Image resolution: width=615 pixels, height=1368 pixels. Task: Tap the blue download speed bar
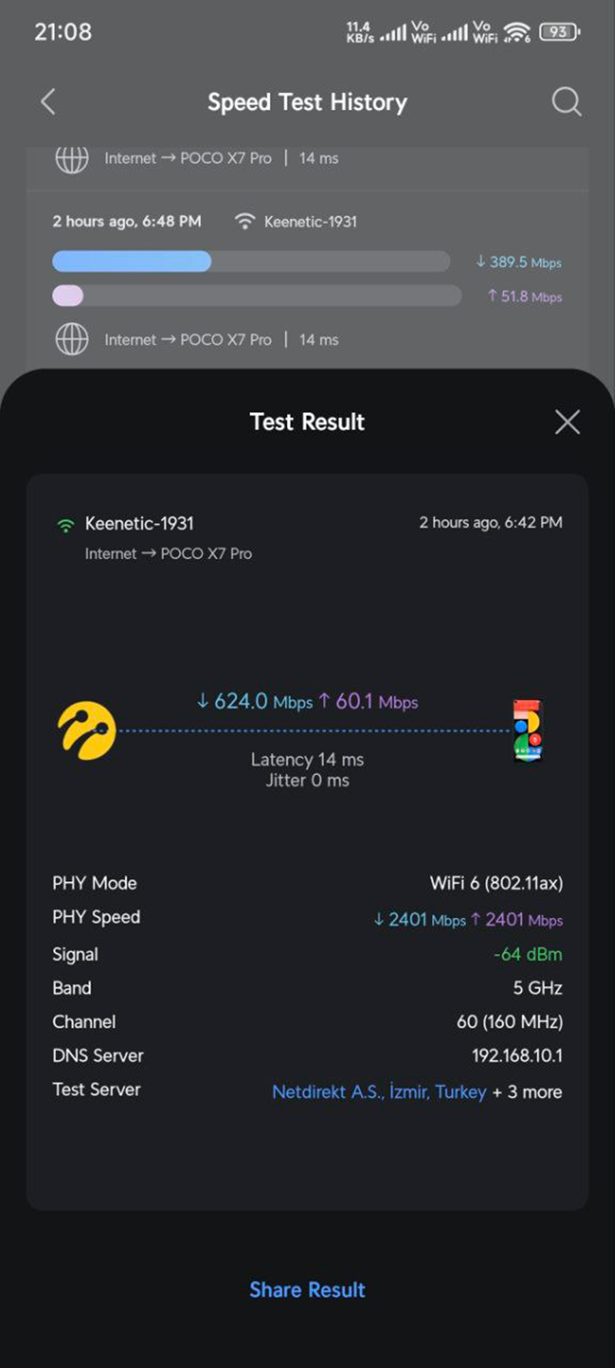tap(132, 261)
